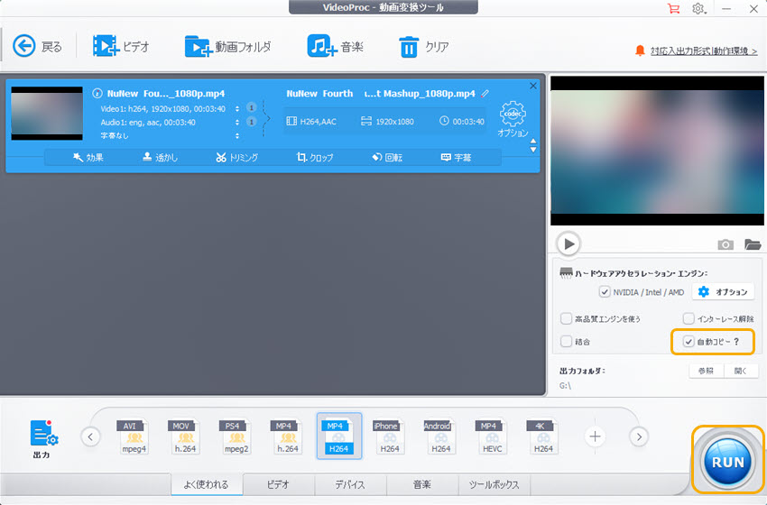
Task: Select PS4 mpeg2 format
Action: (x=236, y=436)
